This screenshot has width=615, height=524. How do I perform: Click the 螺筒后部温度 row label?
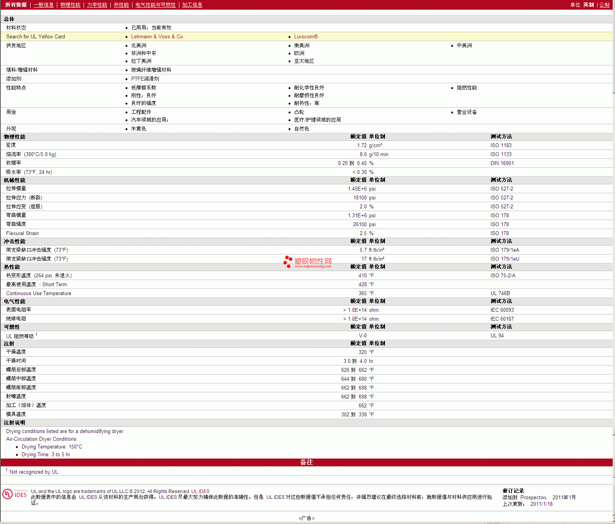21,369
